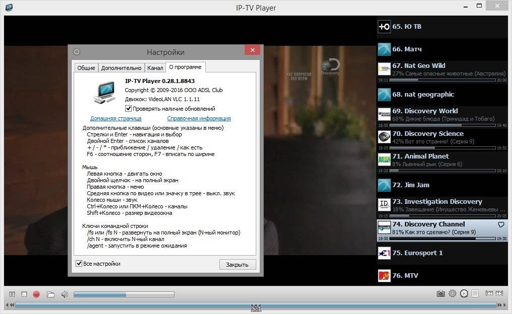Select channel 71. Animal Planet
This screenshot has width=512, height=314.
click(x=442, y=163)
